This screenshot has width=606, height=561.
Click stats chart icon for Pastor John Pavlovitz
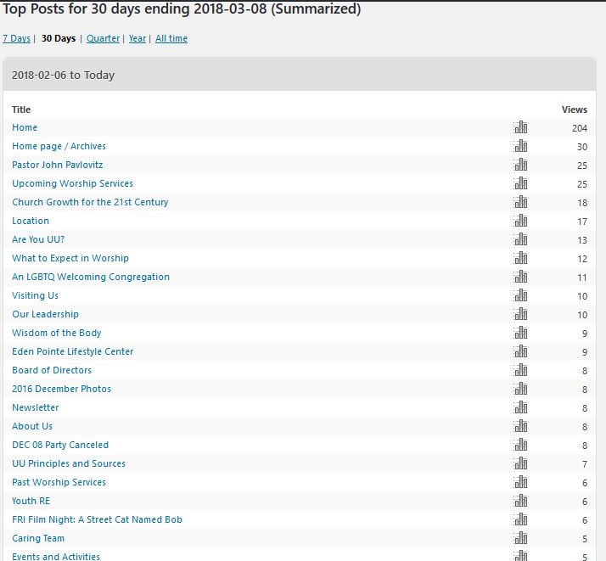(x=520, y=165)
